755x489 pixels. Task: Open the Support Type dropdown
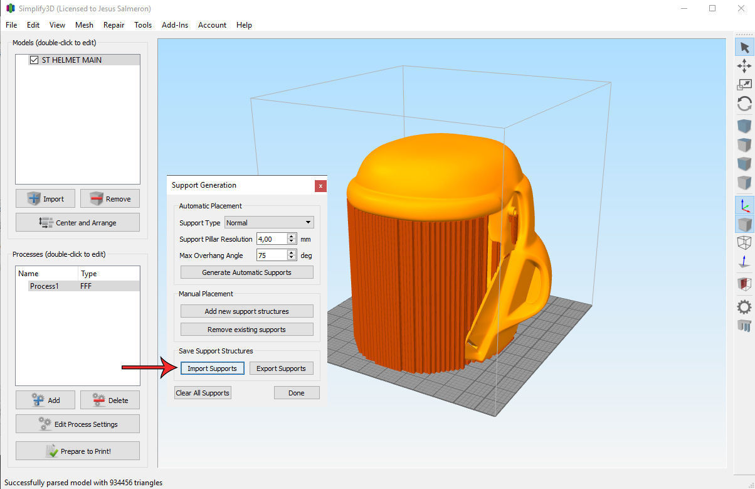(x=269, y=222)
